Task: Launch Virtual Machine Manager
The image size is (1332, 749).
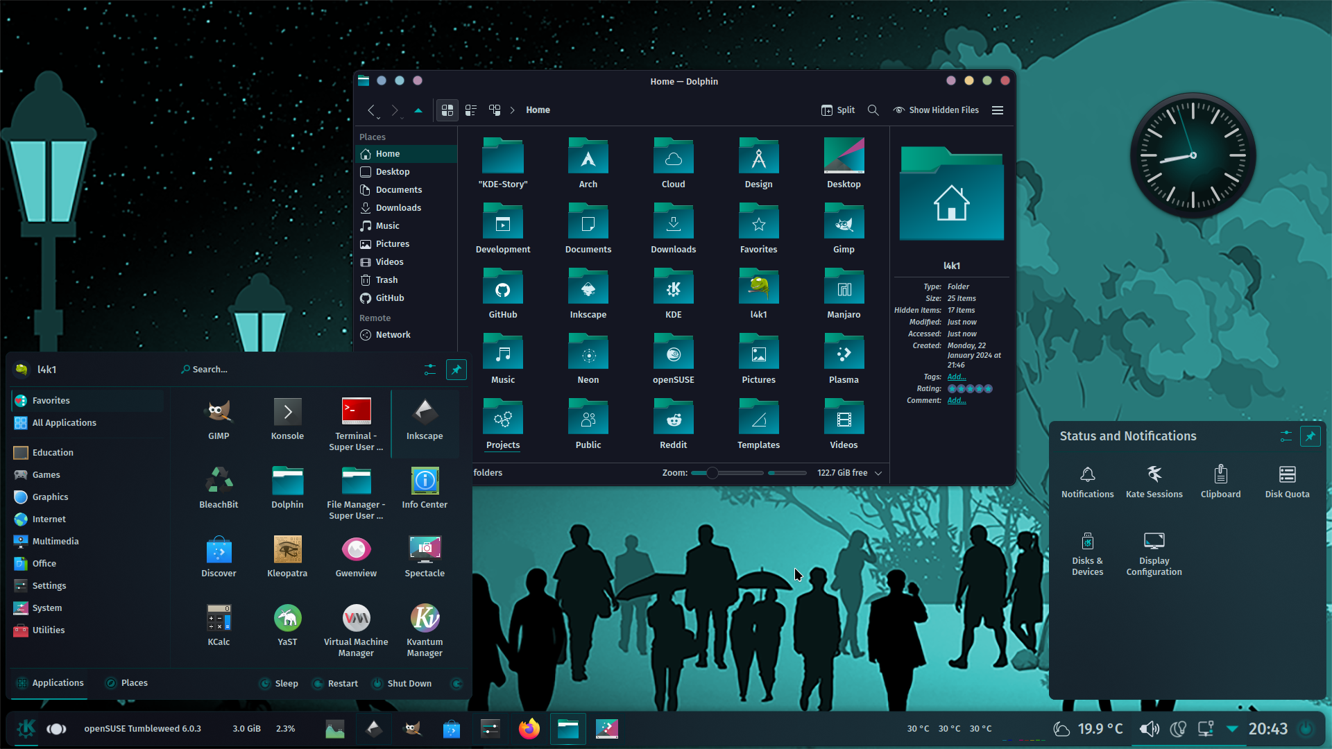Action: (x=356, y=630)
